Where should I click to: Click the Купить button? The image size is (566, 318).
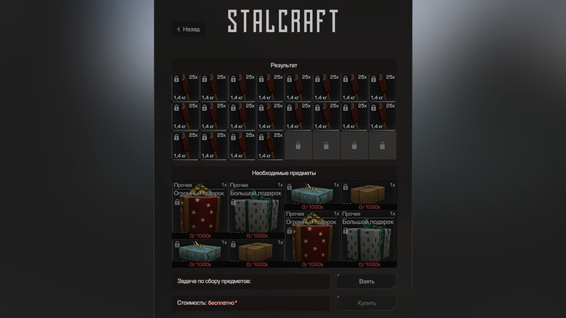[366, 303]
